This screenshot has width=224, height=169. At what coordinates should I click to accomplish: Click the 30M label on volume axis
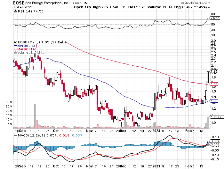point(9,102)
